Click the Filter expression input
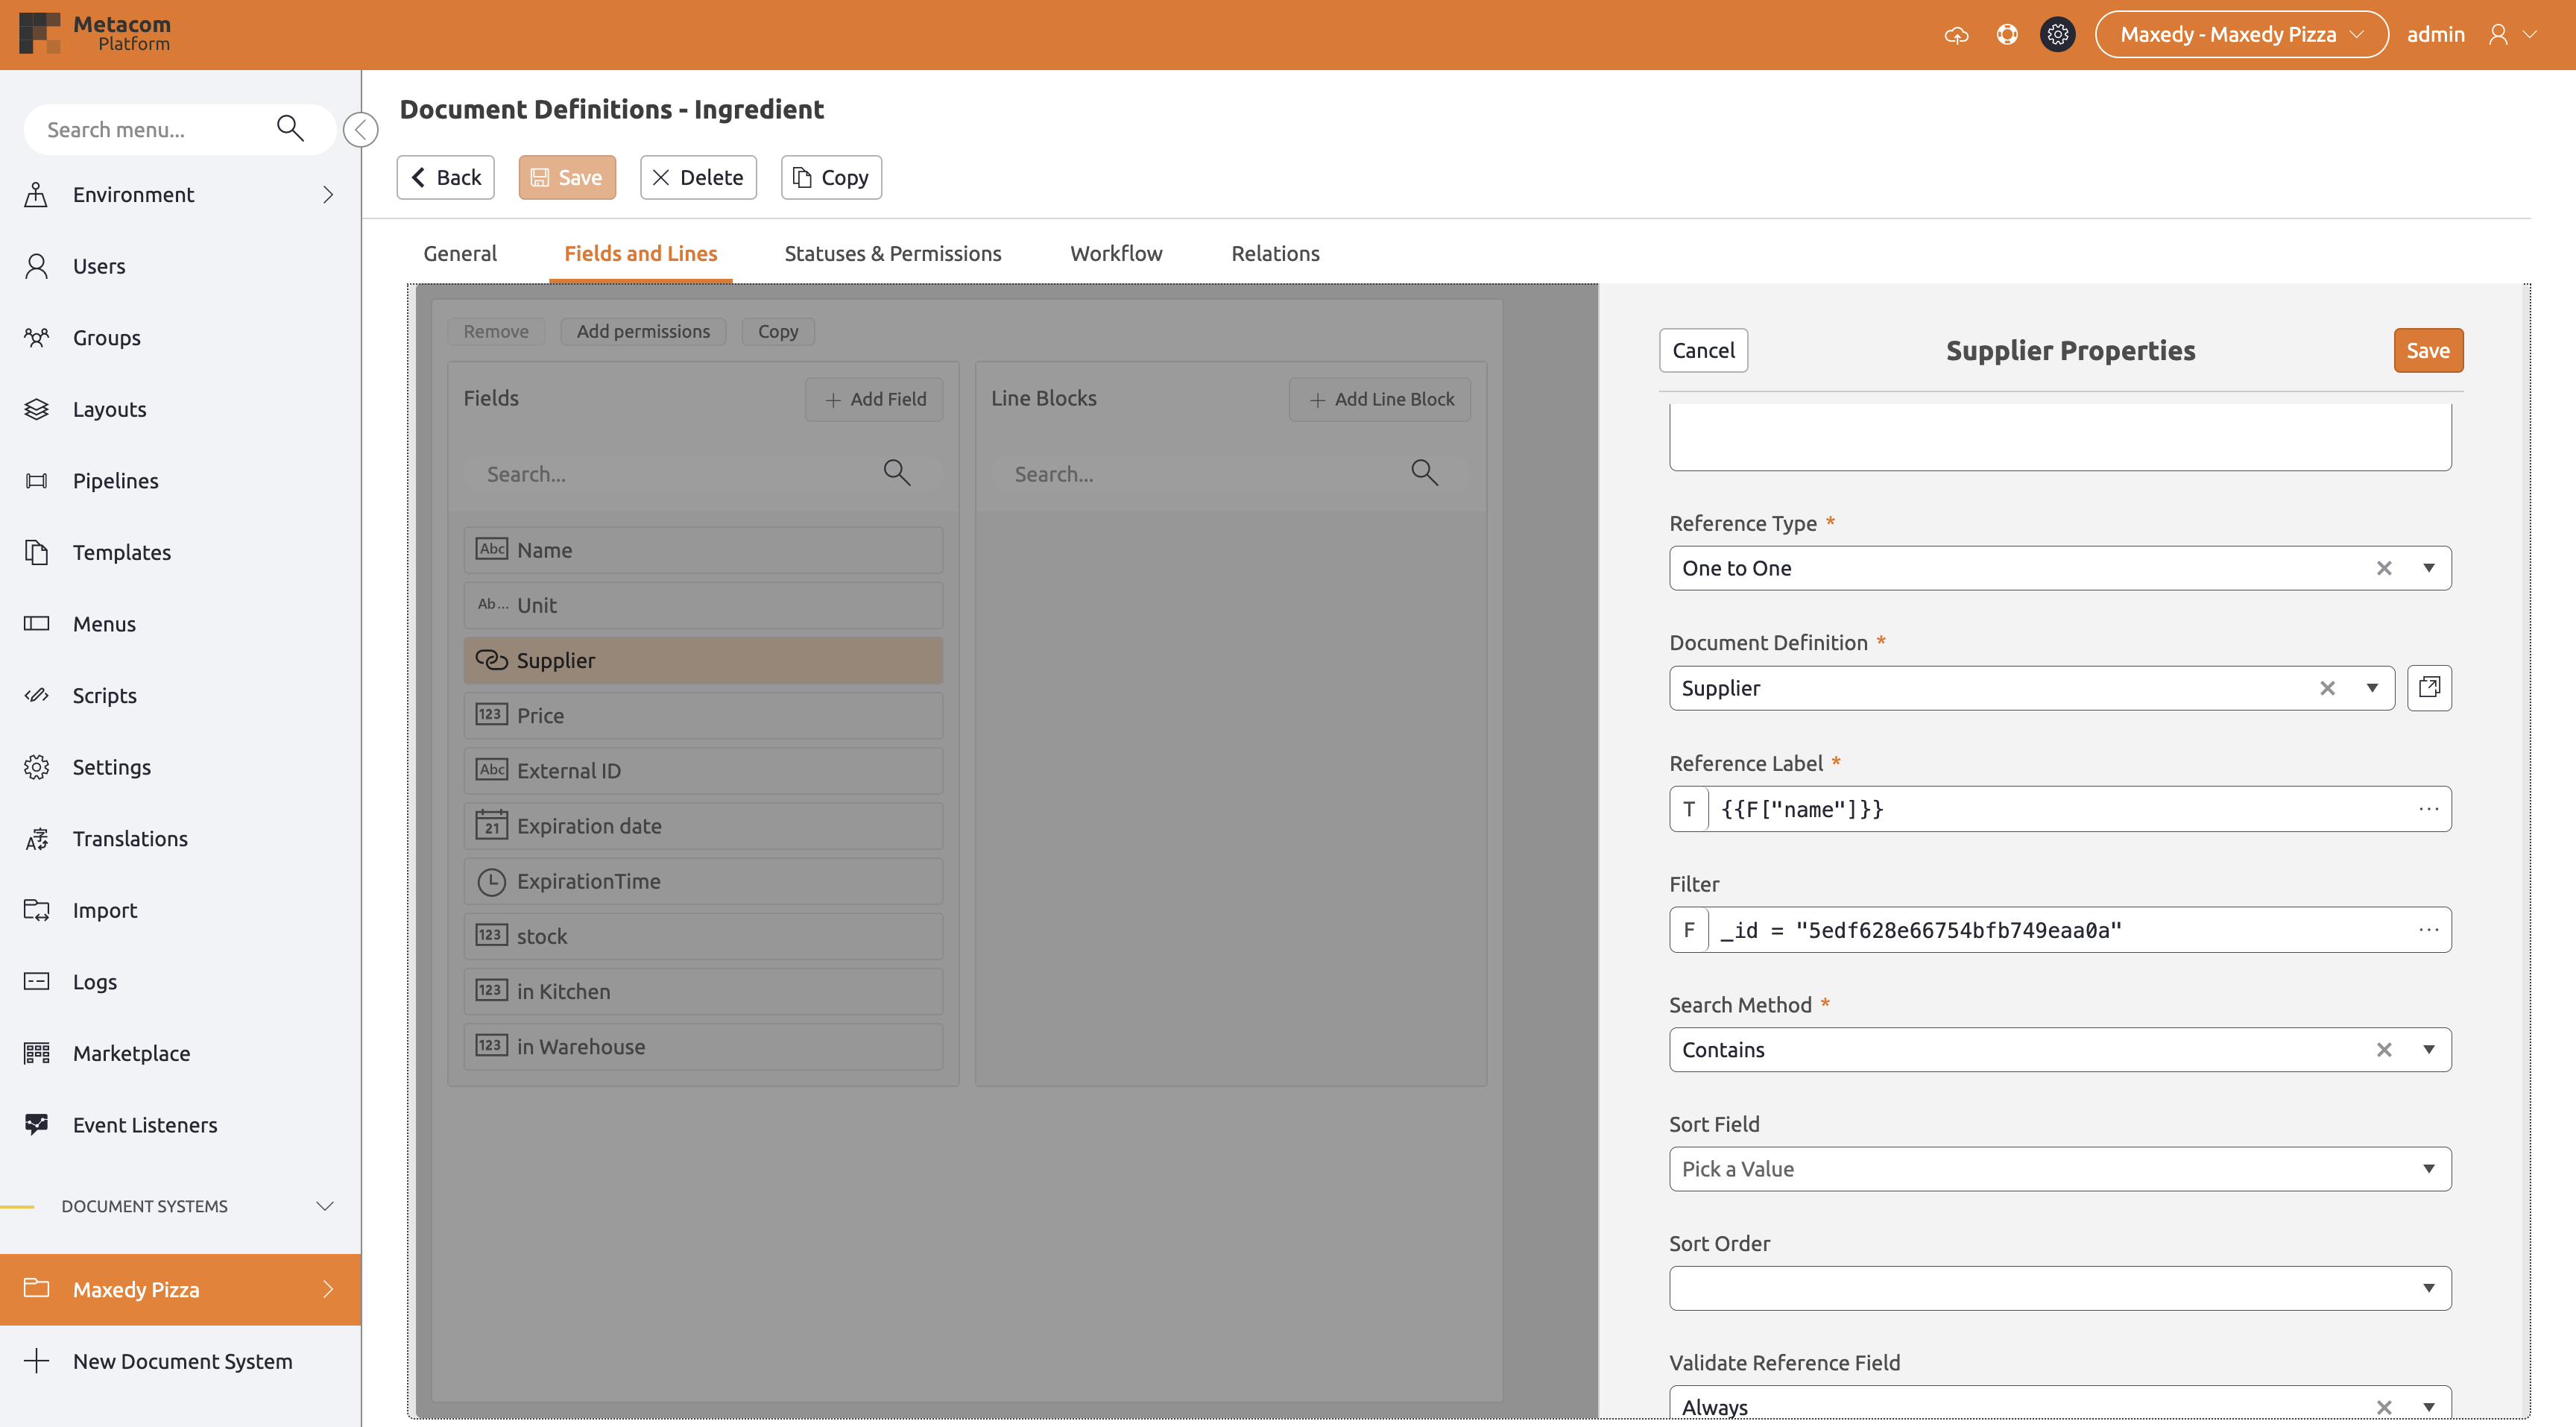Image resolution: width=2576 pixels, height=1427 pixels. click(x=2060, y=930)
